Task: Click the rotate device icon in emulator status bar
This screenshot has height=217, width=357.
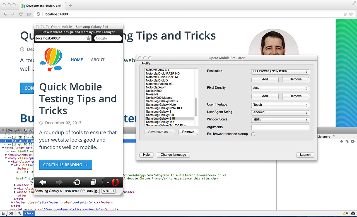Action: tap(97, 191)
